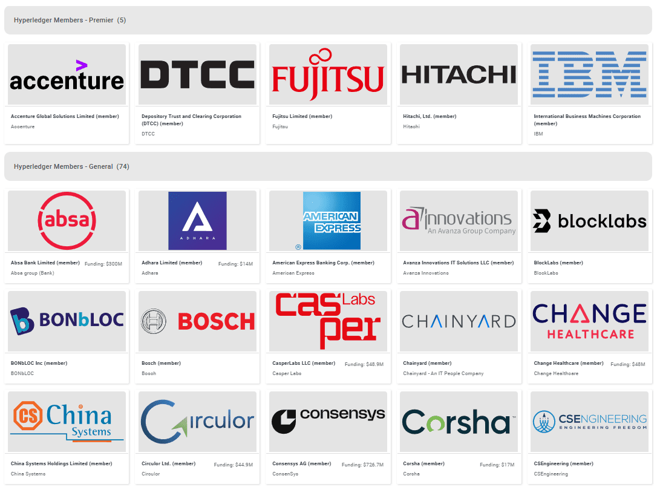Image resolution: width=660 pixels, height=487 pixels.
Task: Select the Funding: $44.9M text
Action: click(x=233, y=465)
